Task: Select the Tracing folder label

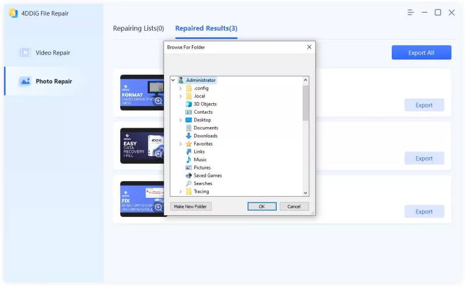Action: (201, 191)
